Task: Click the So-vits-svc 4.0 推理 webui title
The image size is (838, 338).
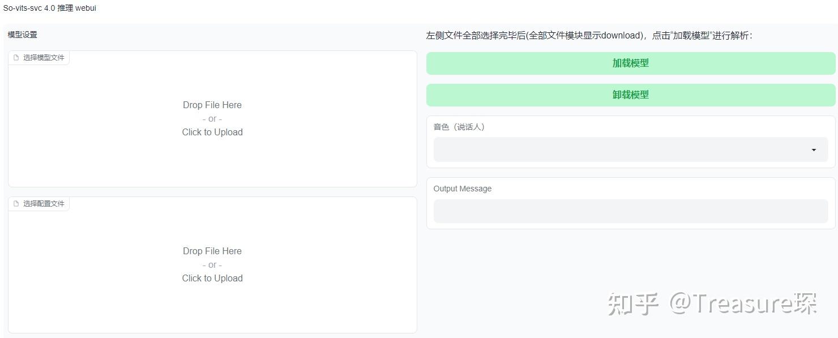Action: pos(50,8)
